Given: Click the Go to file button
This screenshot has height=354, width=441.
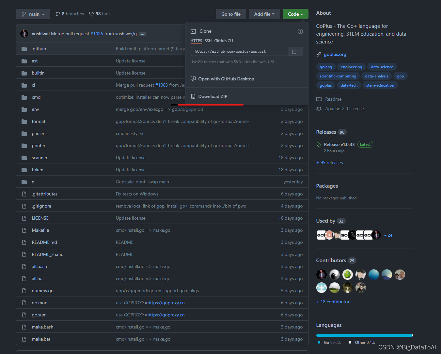Looking at the screenshot, I should tap(231, 14).
